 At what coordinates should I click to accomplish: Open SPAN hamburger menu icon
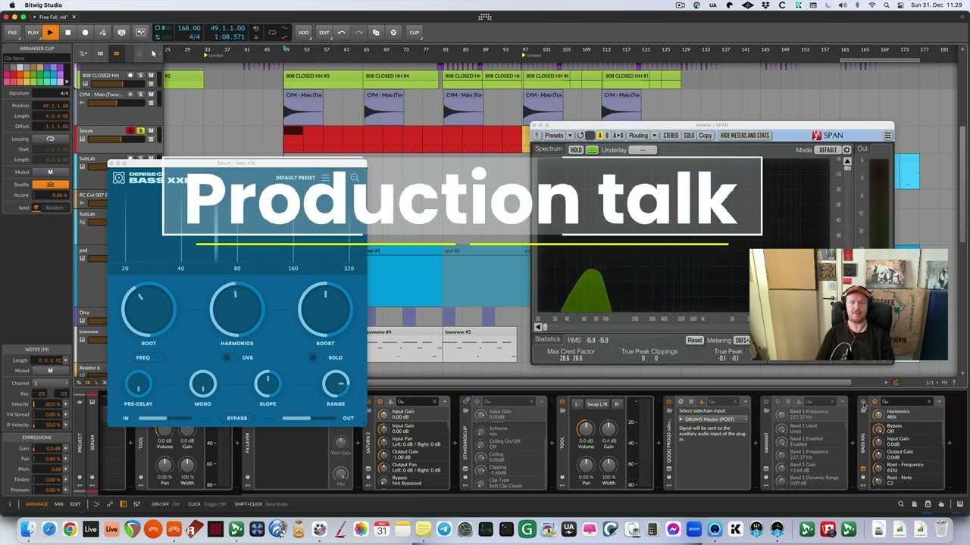(887, 135)
